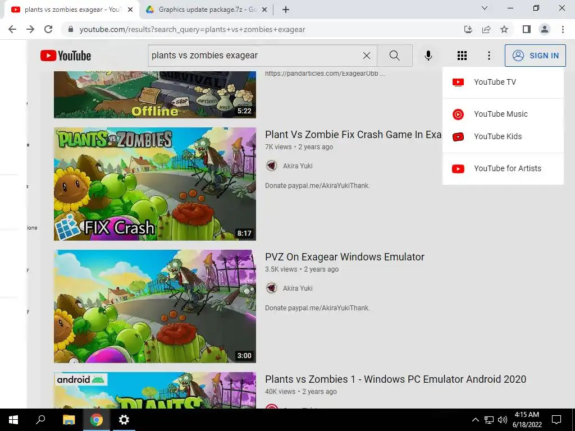Click the install app icon in address bar
Viewport: 575px width, 431px height.
468,29
